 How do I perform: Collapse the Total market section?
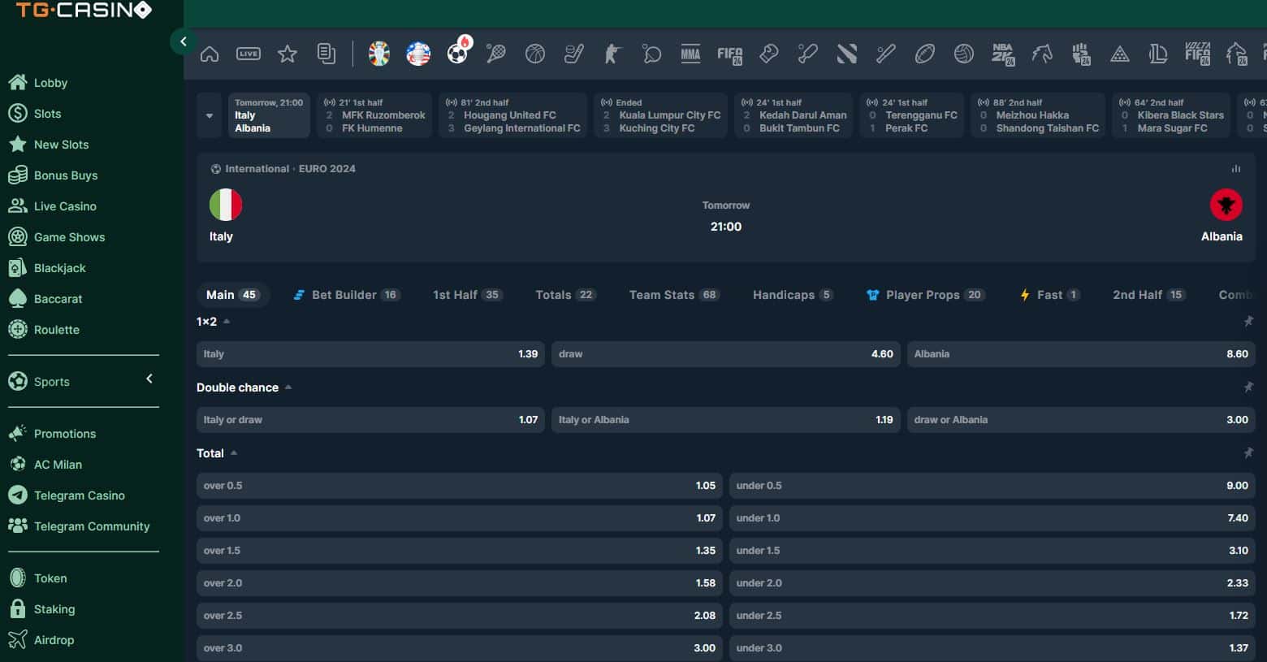[234, 453]
